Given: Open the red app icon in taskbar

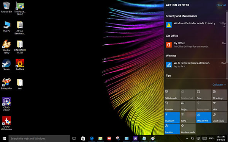Looking at the screenshot, I should [109, 139].
